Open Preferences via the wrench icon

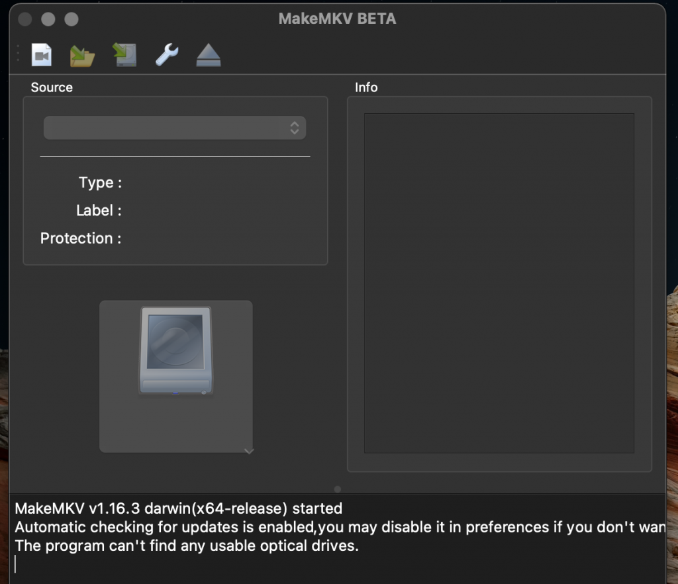pyautogui.click(x=166, y=54)
